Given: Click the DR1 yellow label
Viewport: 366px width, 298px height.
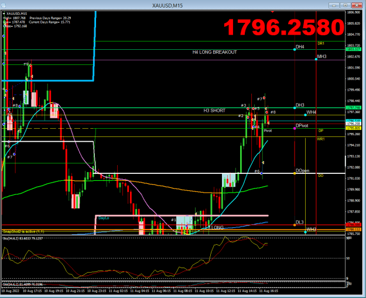Looking at the screenshot, I should (321, 43).
